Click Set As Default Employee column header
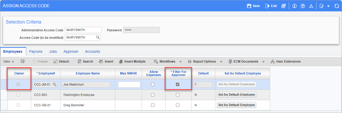 point(243,73)
